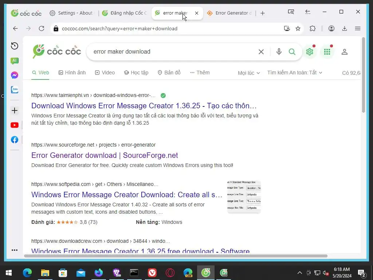Screen dimensions: 373x280
Task: Switch to the Error Generator tab
Action: (229, 13)
